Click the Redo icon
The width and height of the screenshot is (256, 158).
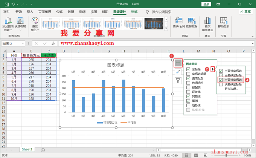click(22, 4)
